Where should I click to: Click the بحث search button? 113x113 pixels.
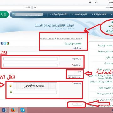tap(77, 104)
